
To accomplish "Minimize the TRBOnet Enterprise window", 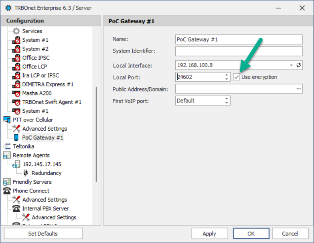I will click(278, 8).
